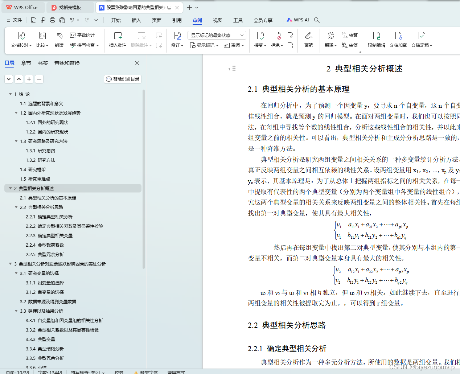The image size is (460, 374).
Task: Toggle track changes 修订 icon
Action: coord(177,36)
